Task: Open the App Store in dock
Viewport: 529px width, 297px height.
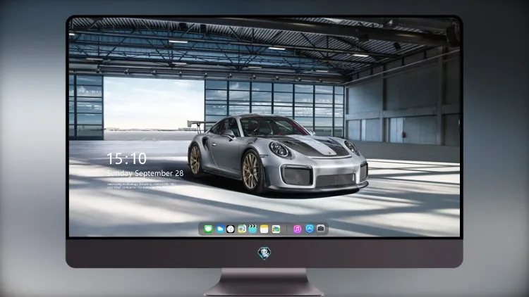Action: click(310, 229)
